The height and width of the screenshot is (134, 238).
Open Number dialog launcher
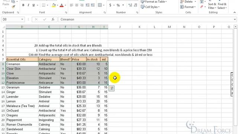137,12
